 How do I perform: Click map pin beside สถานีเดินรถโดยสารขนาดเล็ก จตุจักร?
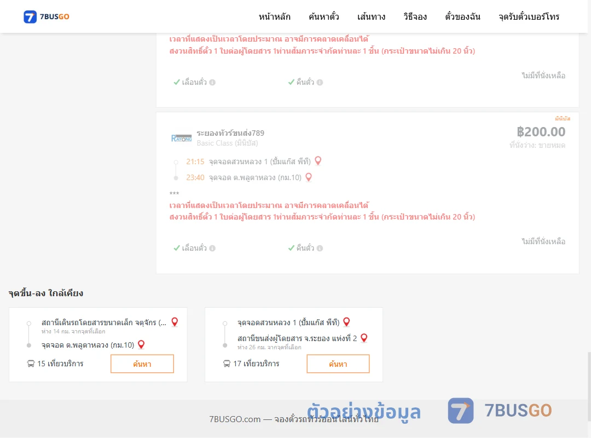click(175, 322)
